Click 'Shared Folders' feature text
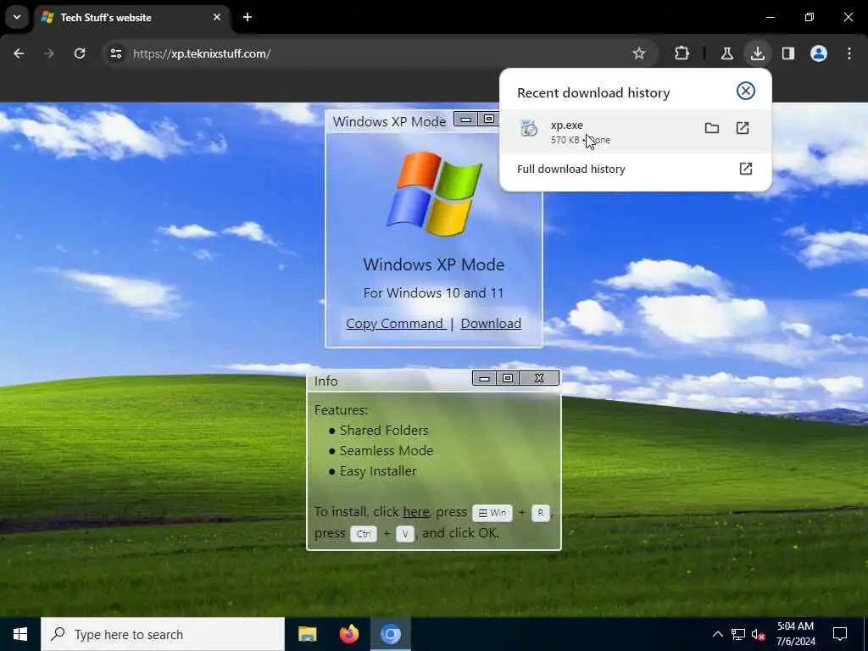The width and height of the screenshot is (868, 651). tap(384, 430)
